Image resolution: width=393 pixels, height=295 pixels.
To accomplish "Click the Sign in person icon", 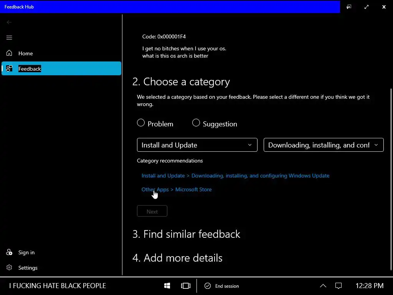I will (x=9, y=252).
